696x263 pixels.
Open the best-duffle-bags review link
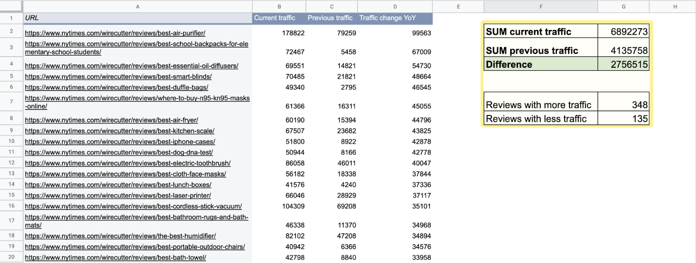pyautogui.click(x=116, y=88)
